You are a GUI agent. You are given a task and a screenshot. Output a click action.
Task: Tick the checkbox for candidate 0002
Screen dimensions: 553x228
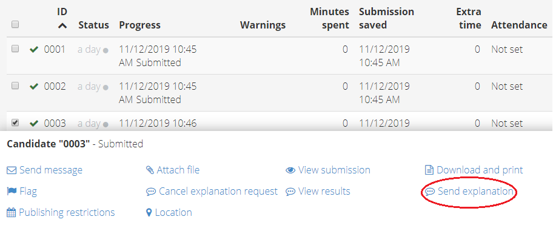[15, 85]
